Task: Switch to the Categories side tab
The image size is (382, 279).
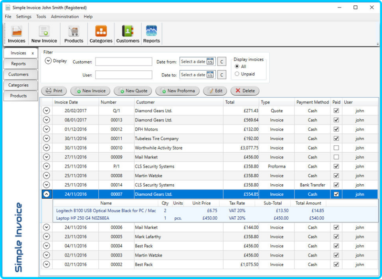Action: coord(21,85)
